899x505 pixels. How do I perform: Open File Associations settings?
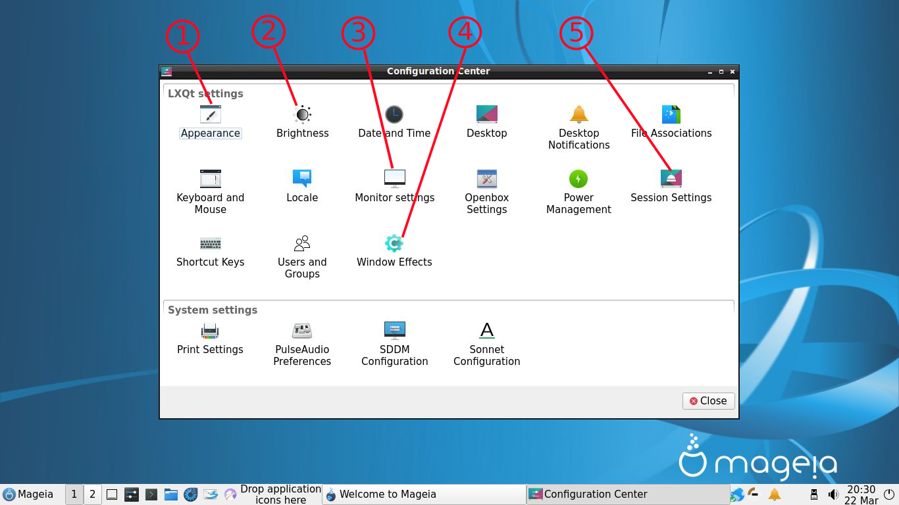pos(671,114)
